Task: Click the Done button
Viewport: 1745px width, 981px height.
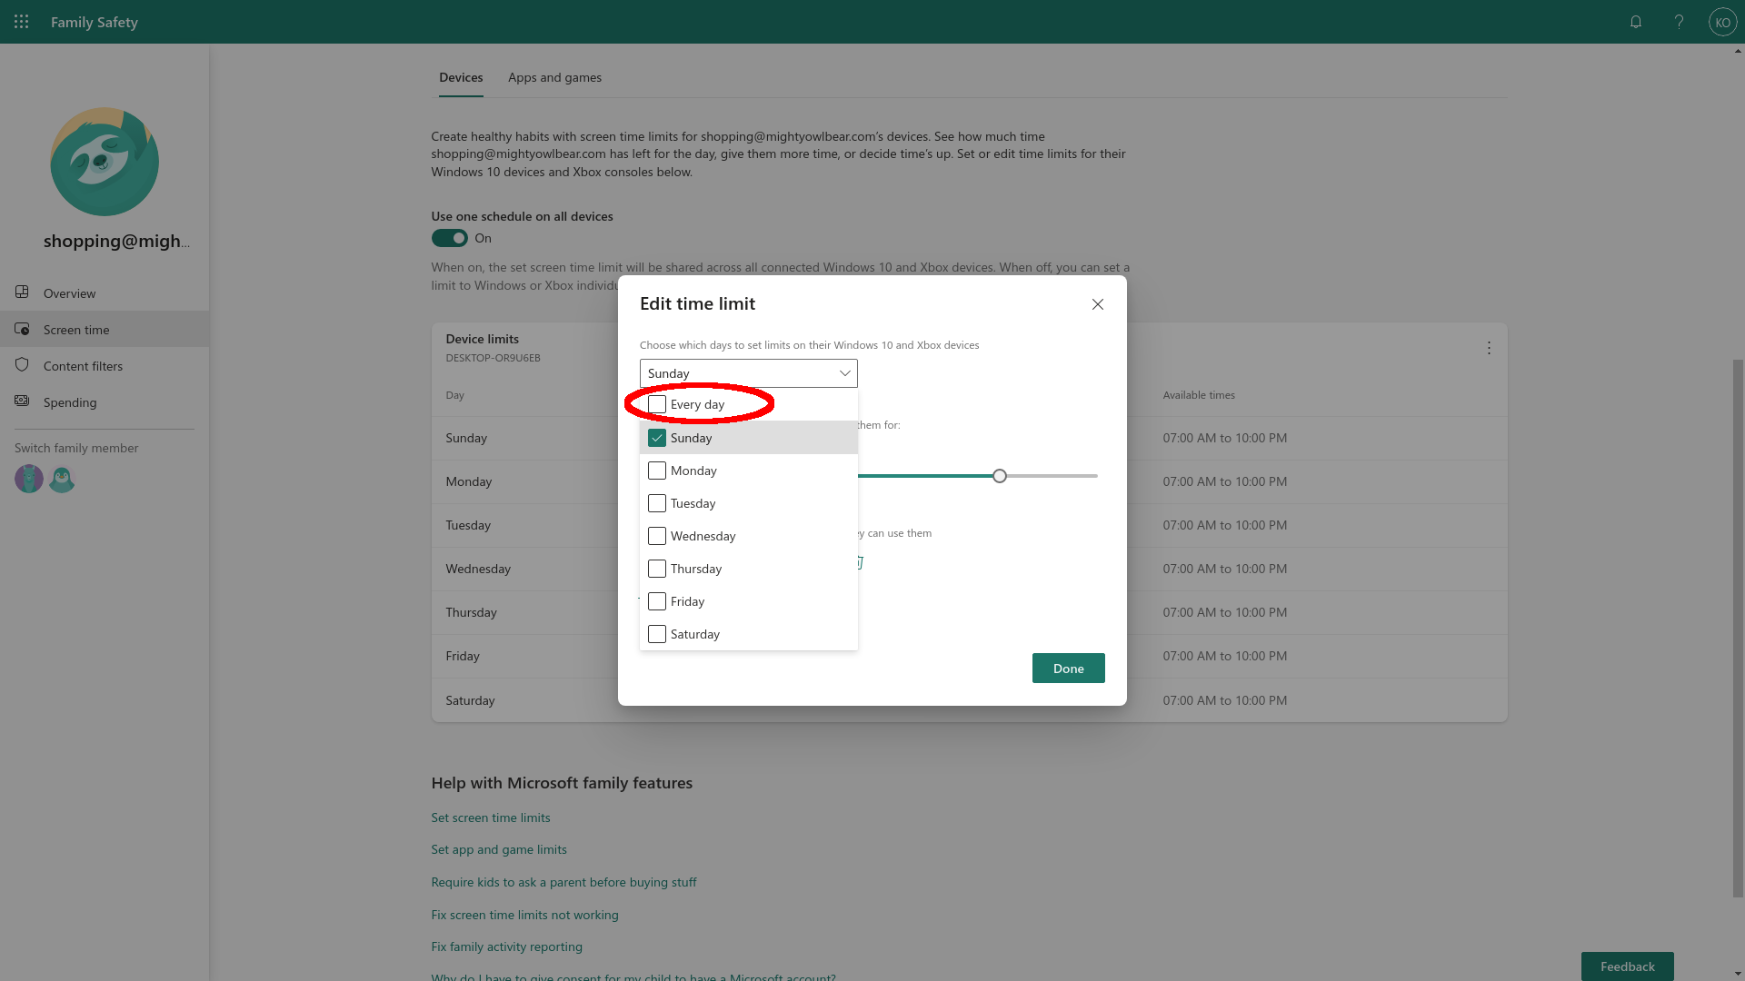Action: 1068,669
